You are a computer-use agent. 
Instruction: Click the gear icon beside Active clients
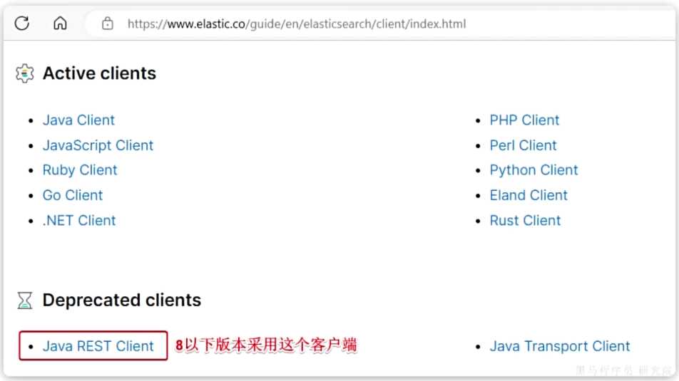tap(25, 73)
